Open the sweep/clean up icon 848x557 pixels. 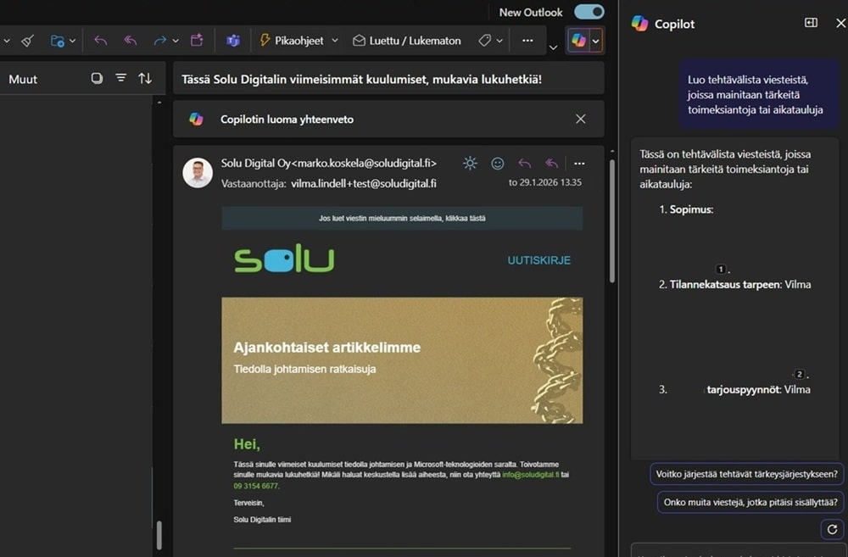(x=28, y=40)
